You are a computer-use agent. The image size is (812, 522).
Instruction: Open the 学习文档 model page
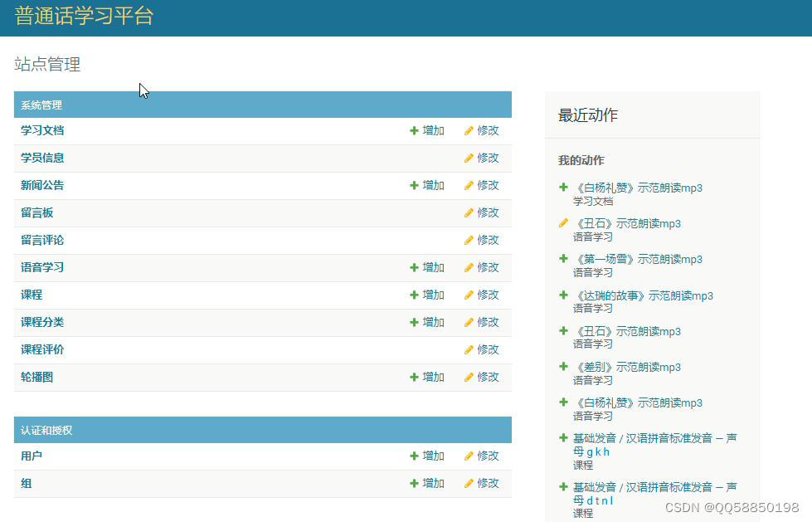pyautogui.click(x=41, y=130)
